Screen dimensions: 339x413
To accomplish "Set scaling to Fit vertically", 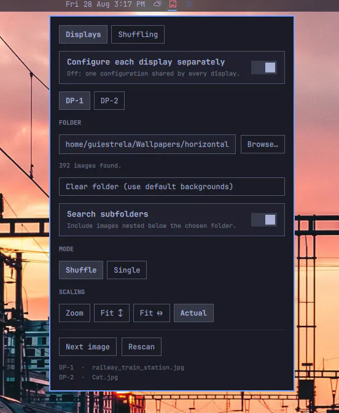I will point(112,313).
